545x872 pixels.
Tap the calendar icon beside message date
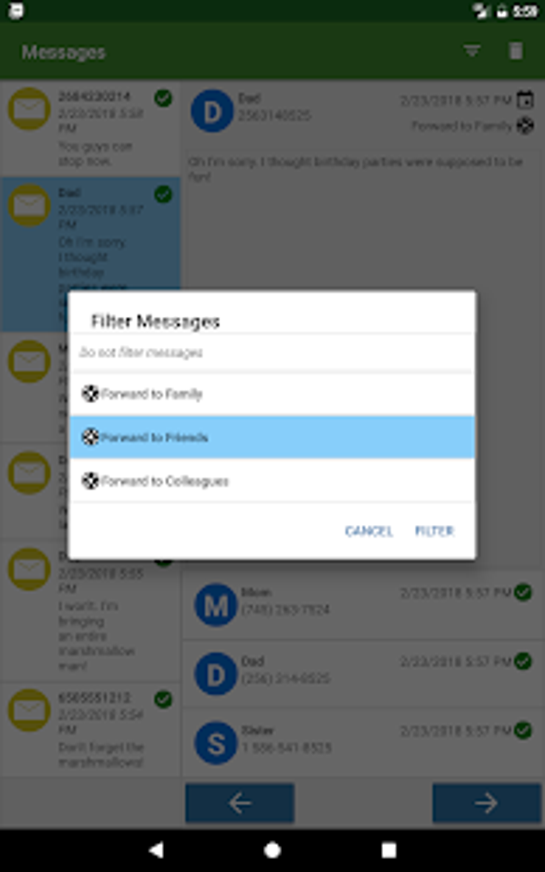coord(525,100)
